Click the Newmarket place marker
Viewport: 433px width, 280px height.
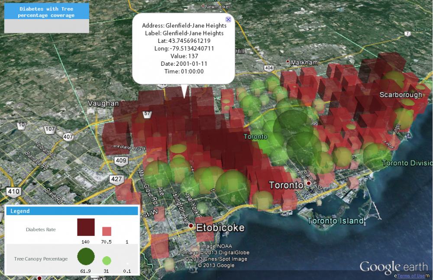(204, 7)
